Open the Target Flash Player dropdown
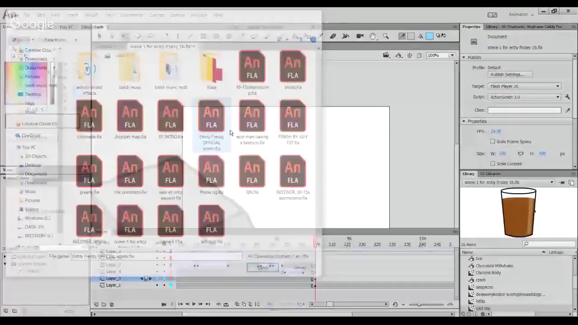Viewport: 578px width, 325px height. click(x=524, y=86)
